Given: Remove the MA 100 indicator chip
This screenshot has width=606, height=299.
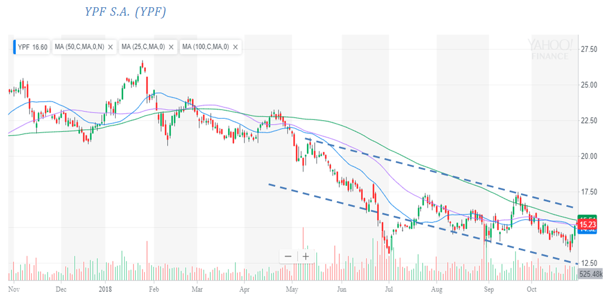Looking at the screenshot, I should pyautogui.click(x=235, y=47).
